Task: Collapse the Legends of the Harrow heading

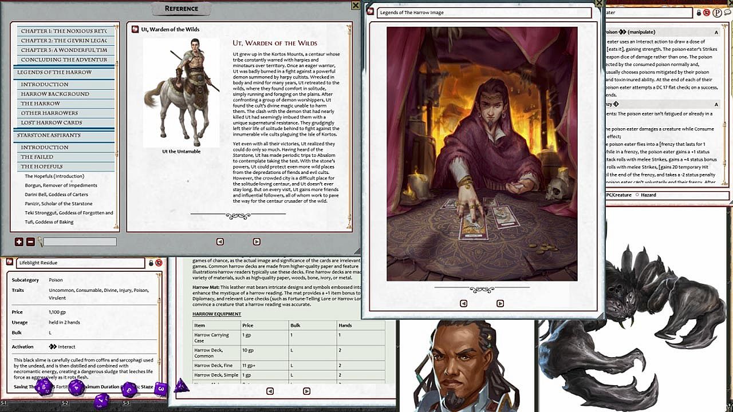Action: 64,73
